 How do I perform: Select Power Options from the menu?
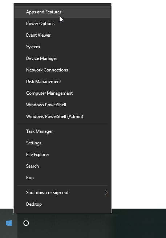tap(62, 24)
